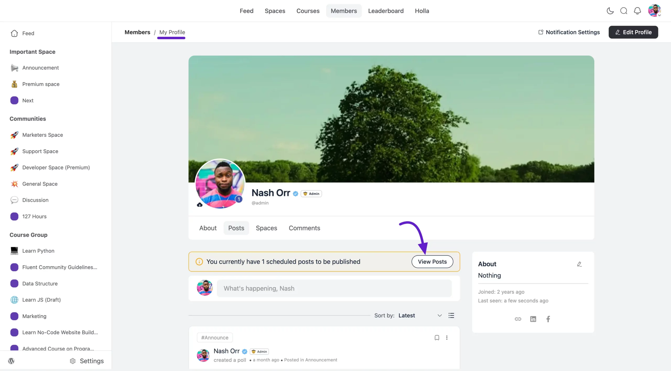Open Fluent Community Guidelines course
The image size is (671, 371).
tap(60, 267)
